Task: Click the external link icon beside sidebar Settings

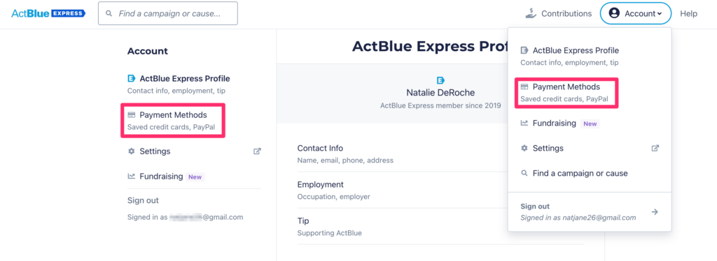Action: [x=257, y=151]
